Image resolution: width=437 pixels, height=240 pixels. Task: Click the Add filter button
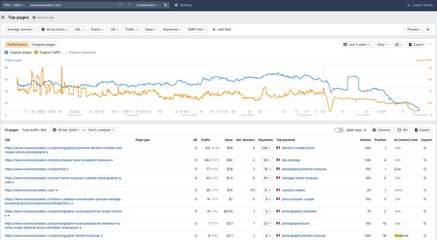point(221,29)
